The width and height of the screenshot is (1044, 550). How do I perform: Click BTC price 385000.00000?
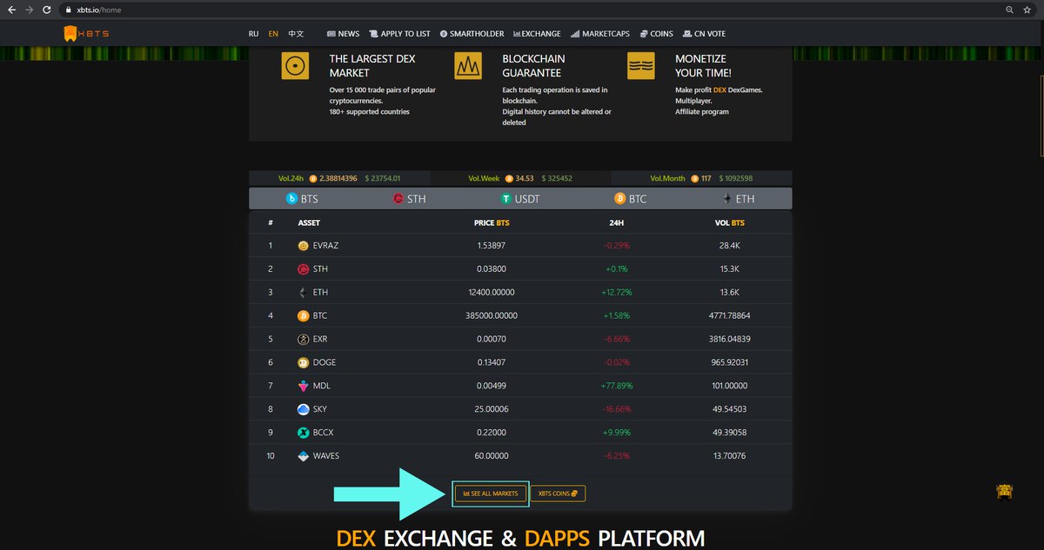coord(492,316)
